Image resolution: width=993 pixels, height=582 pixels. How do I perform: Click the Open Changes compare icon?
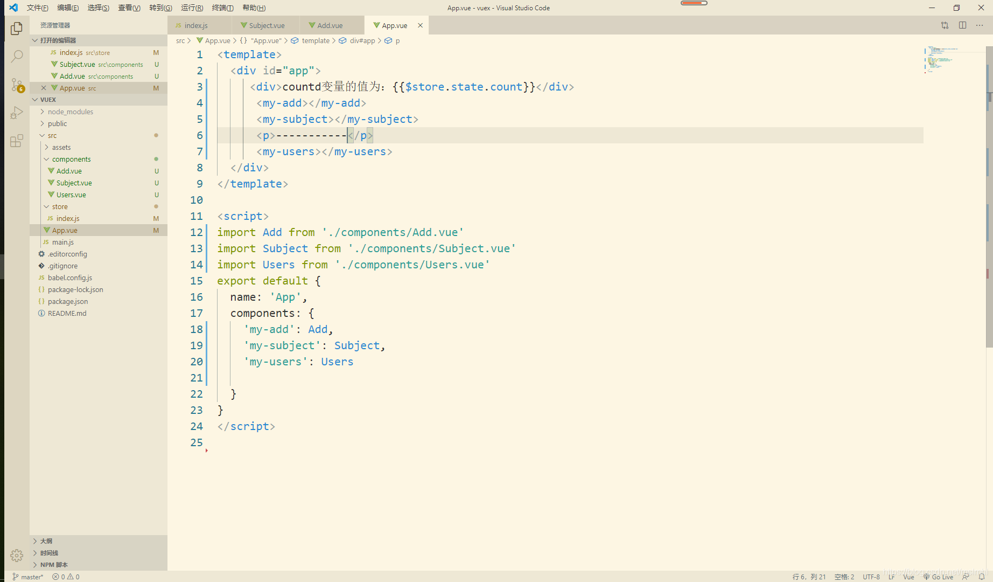pyautogui.click(x=945, y=25)
